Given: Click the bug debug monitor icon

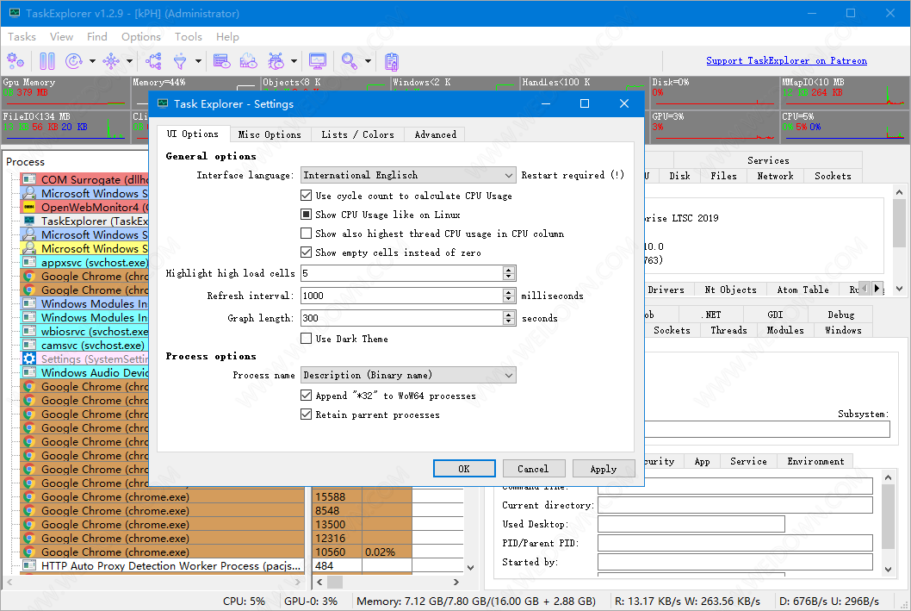Looking at the screenshot, I should tap(276, 60).
